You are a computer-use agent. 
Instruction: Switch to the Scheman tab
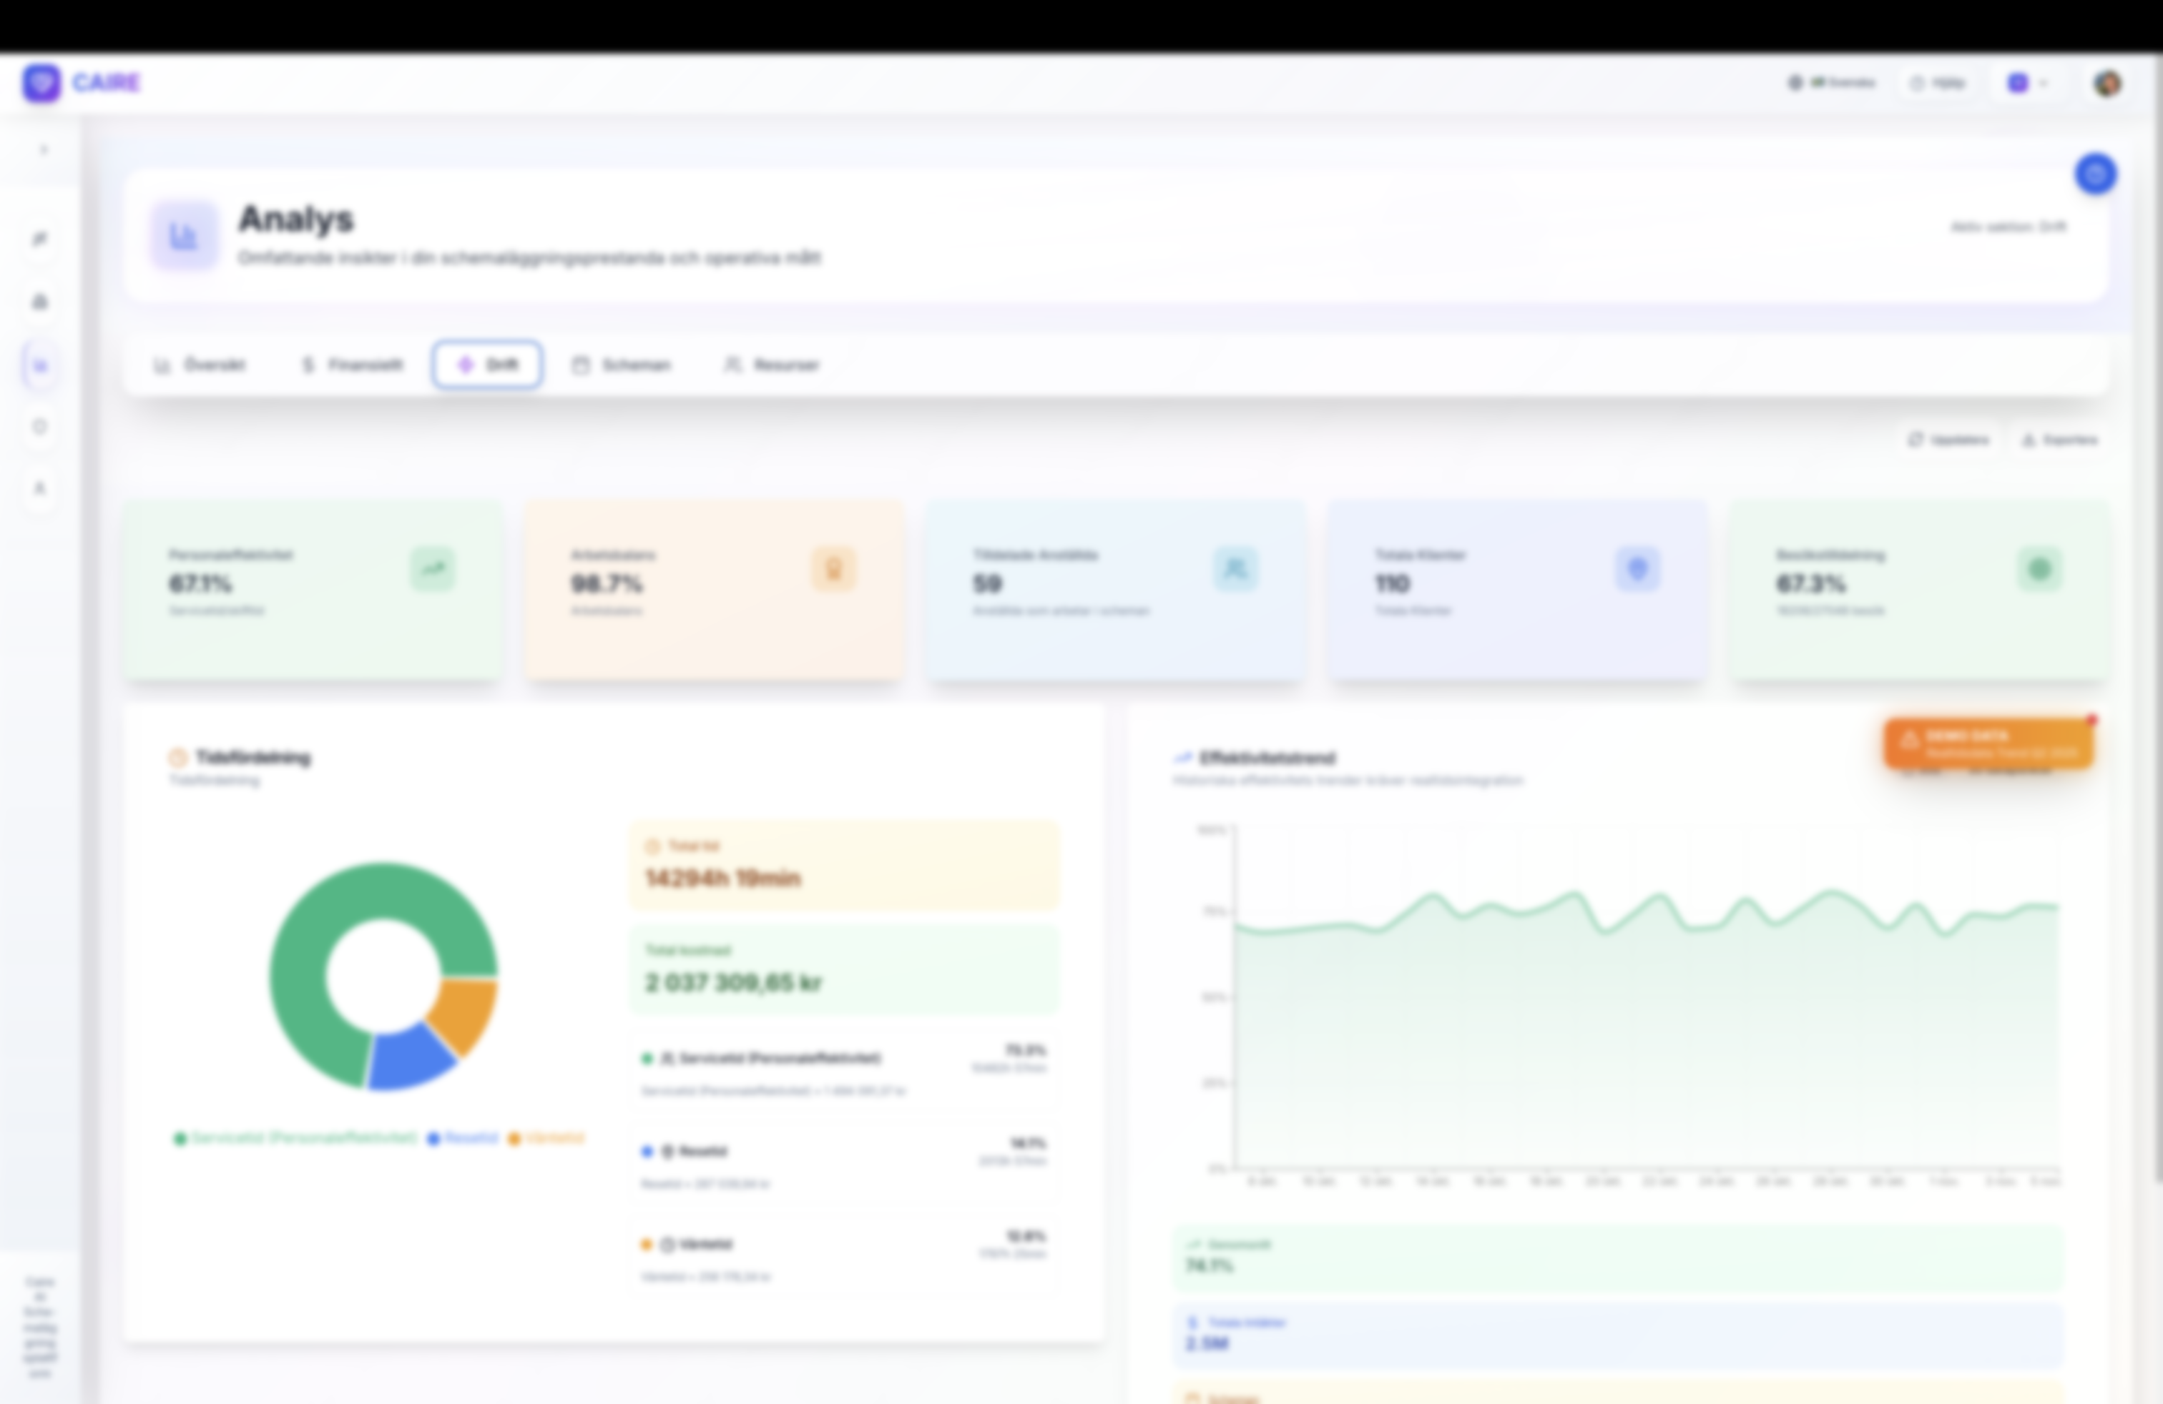click(x=622, y=365)
